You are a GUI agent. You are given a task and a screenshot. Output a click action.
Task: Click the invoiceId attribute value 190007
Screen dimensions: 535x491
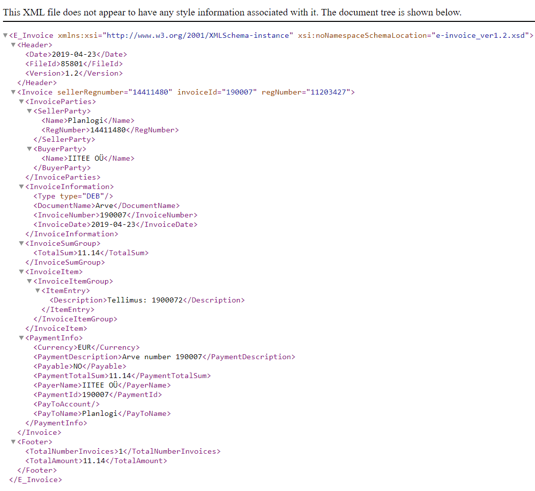click(239, 92)
